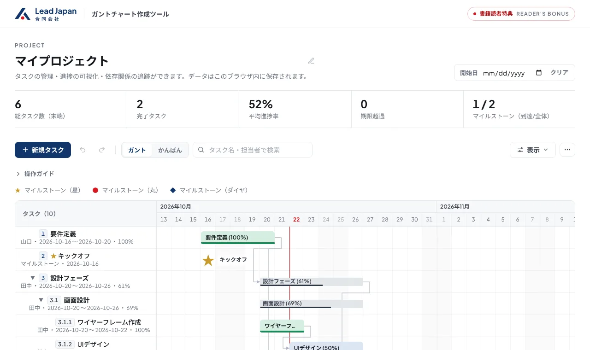Click the redo arrow icon

pyautogui.click(x=102, y=150)
